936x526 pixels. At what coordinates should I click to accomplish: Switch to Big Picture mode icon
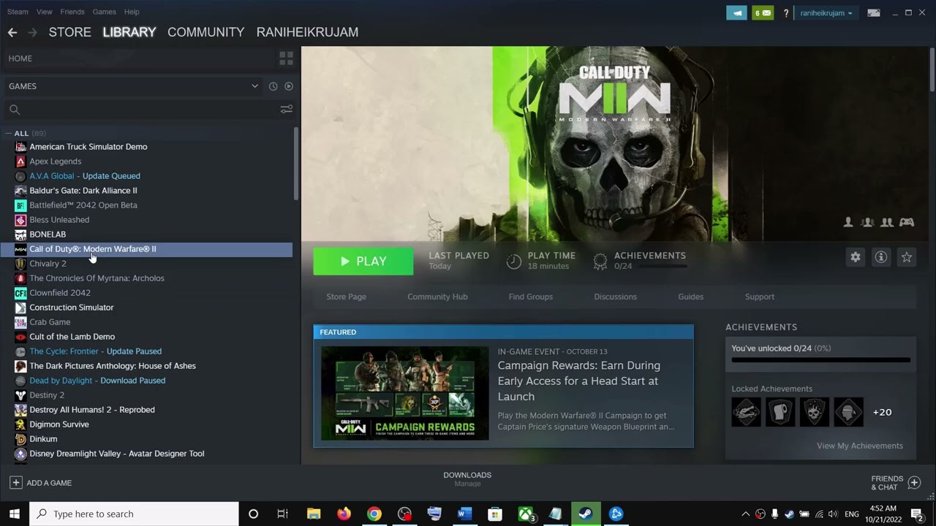873,12
